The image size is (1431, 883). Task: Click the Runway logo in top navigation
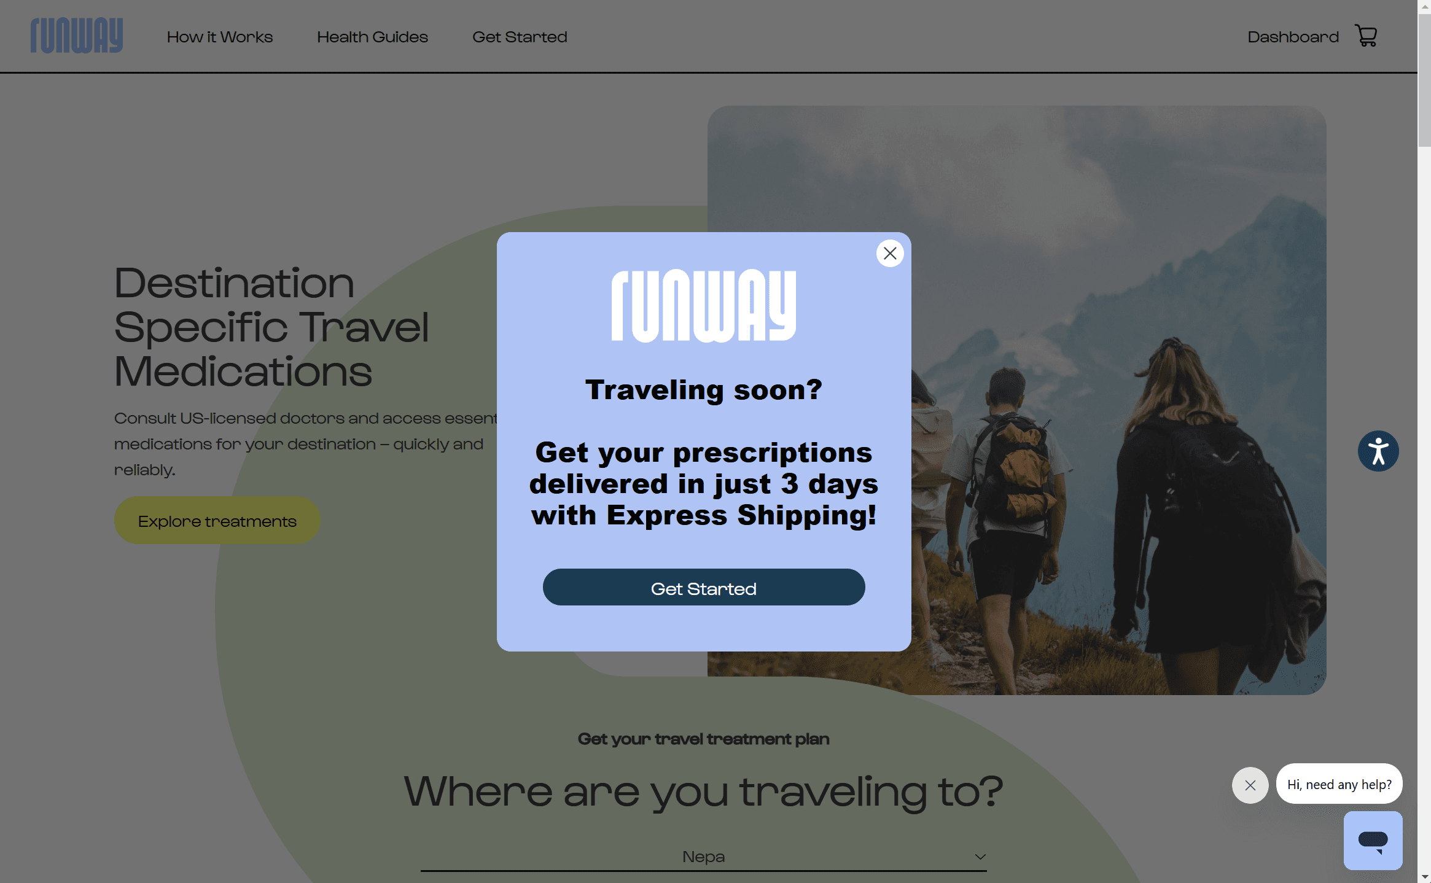pyautogui.click(x=77, y=35)
